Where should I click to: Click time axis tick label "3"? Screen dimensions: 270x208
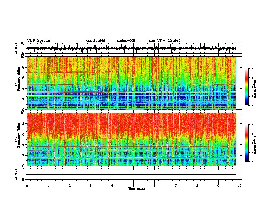[x=91, y=186]
